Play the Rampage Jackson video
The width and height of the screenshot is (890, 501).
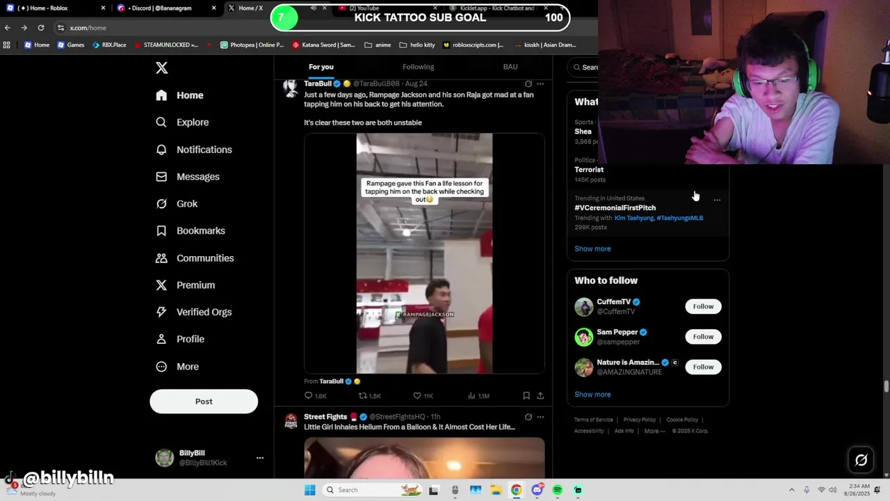[424, 254]
